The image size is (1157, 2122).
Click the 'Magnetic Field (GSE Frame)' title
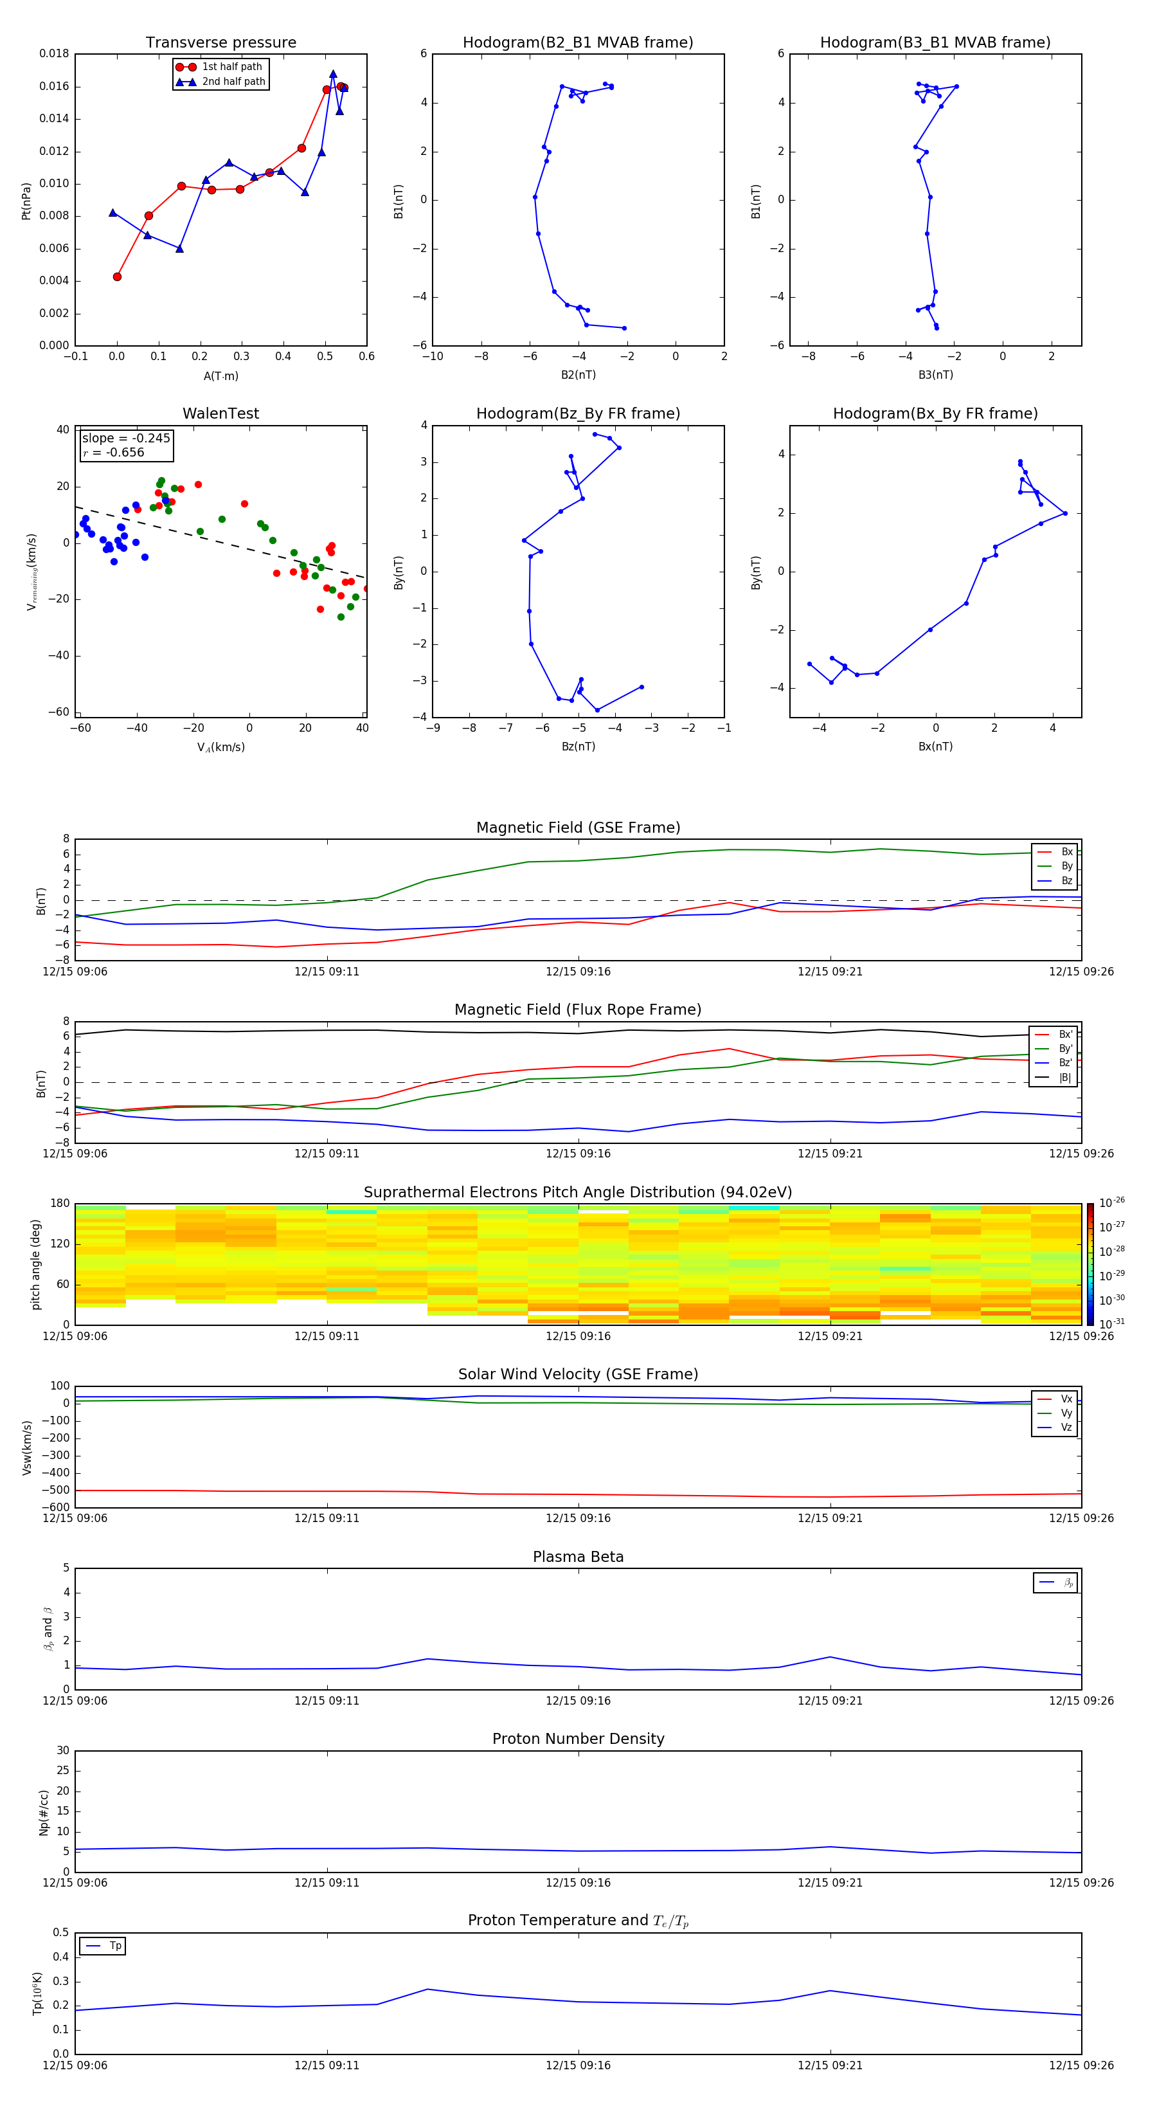[x=578, y=827]
